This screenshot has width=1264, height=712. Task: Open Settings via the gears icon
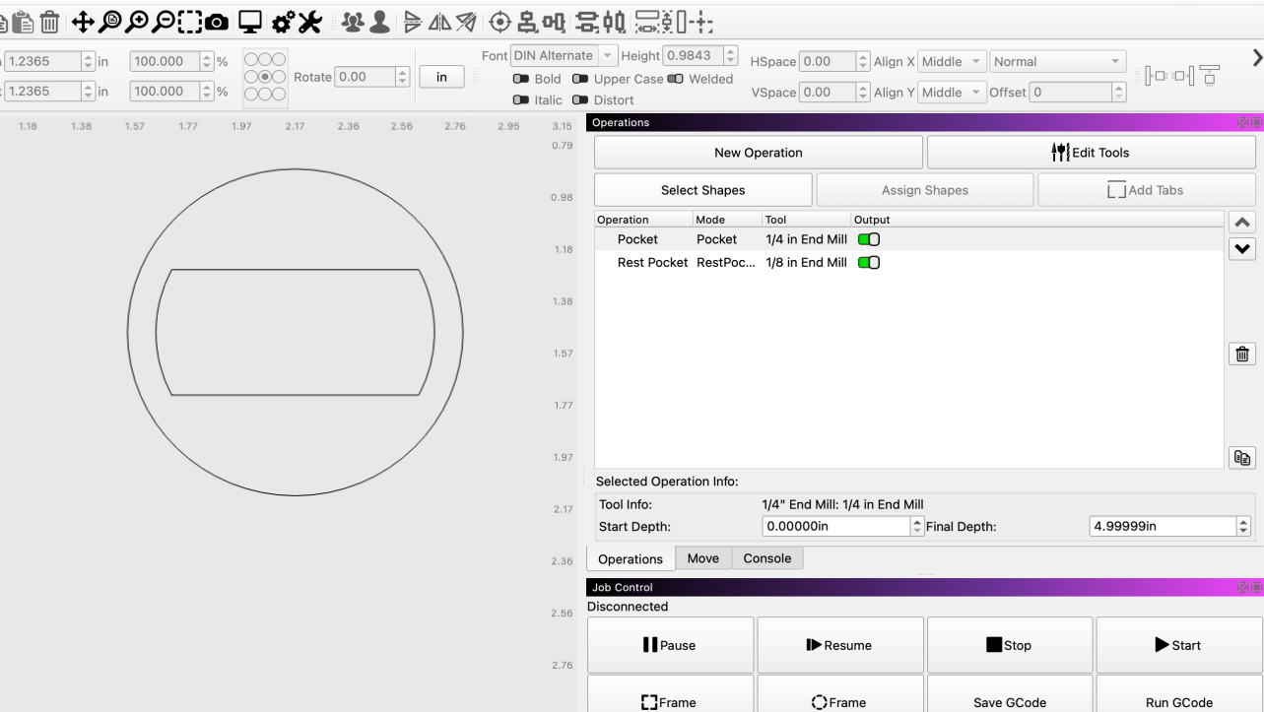tap(283, 22)
